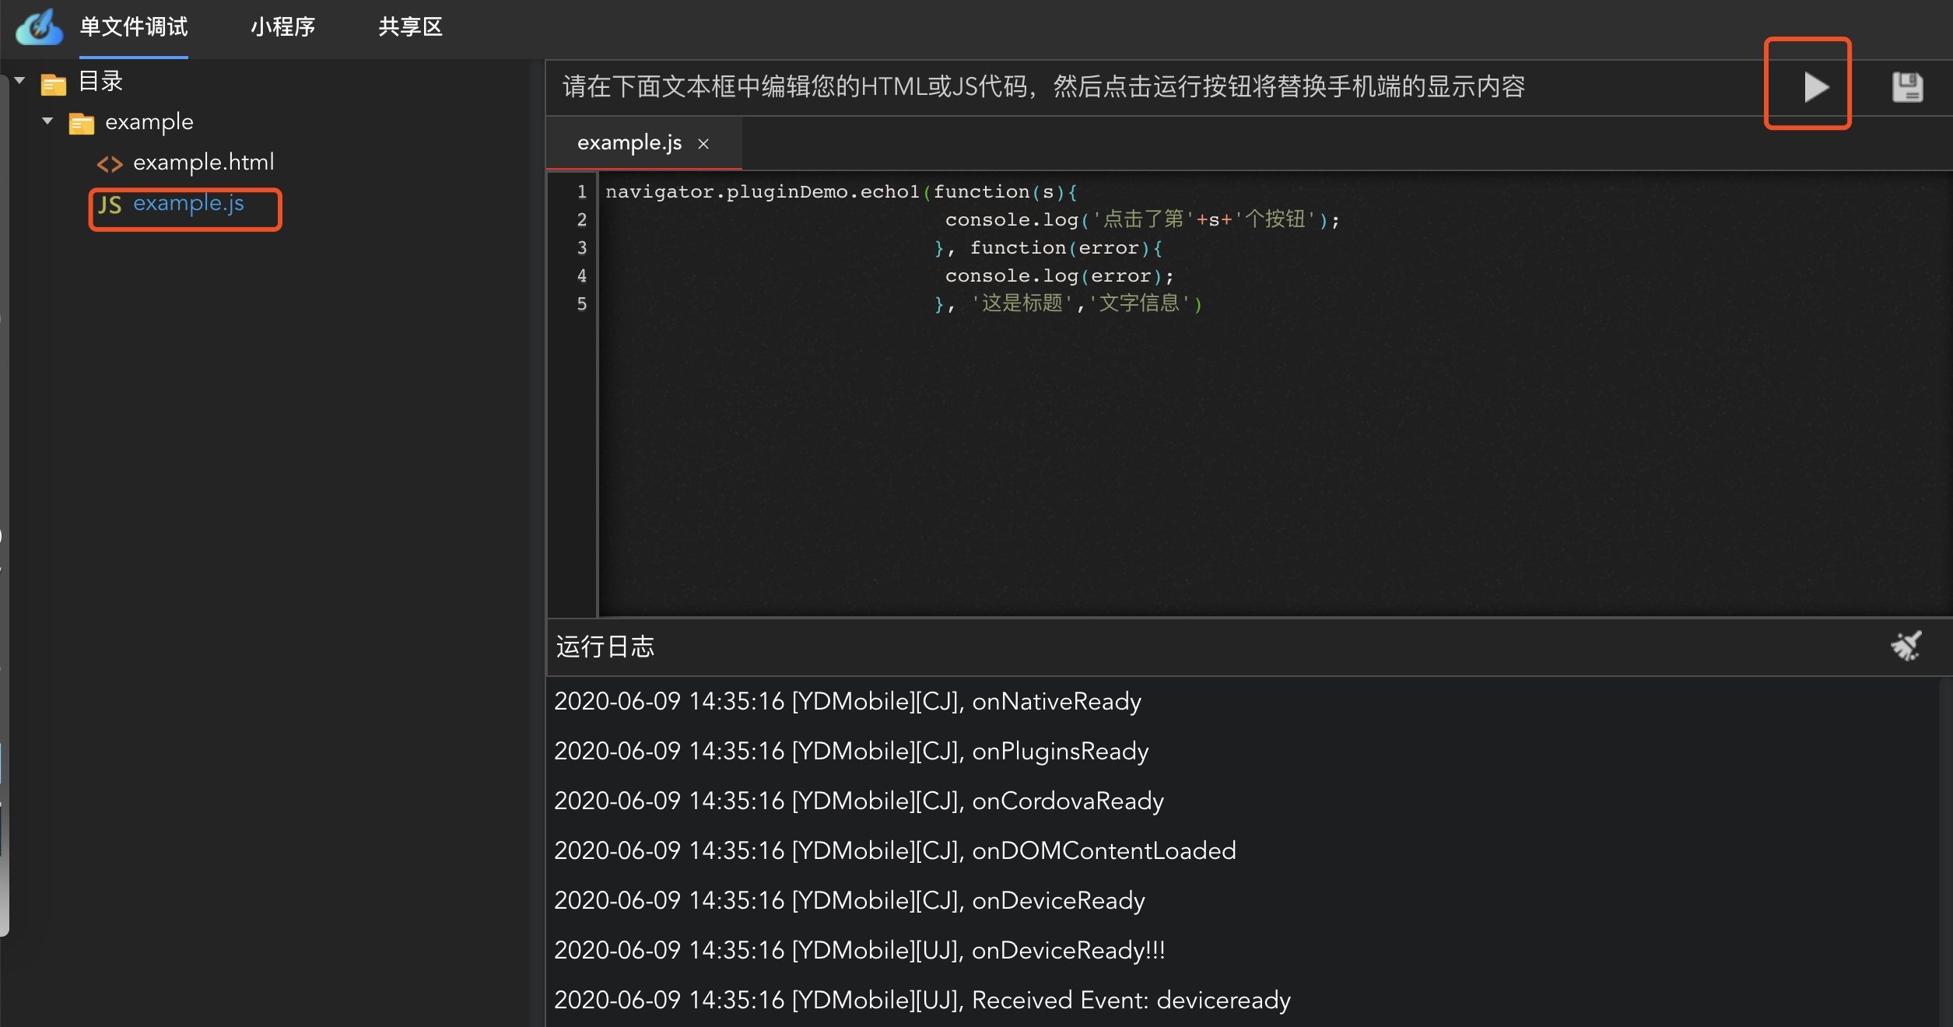Viewport: 1953px width, 1027px height.
Task: Click code line 'console.log(error);'
Action: pyautogui.click(x=1059, y=275)
